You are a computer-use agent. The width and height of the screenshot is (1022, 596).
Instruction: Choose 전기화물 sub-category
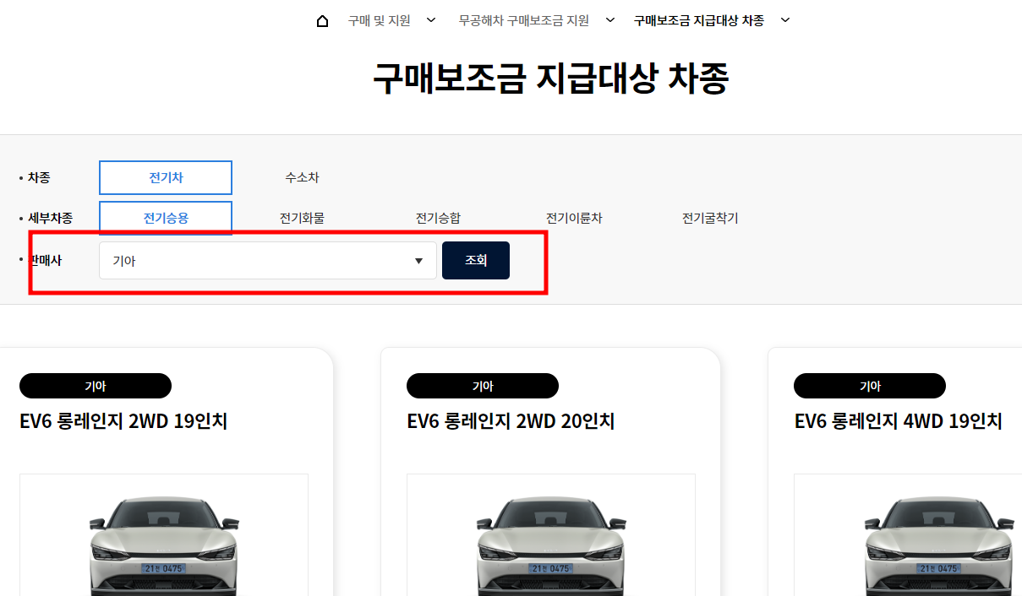click(302, 218)
